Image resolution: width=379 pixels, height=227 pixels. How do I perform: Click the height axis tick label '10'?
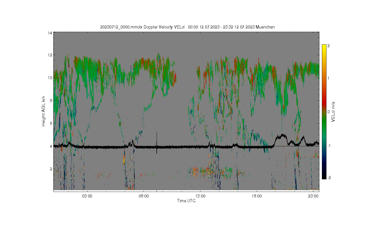point(50,78)
